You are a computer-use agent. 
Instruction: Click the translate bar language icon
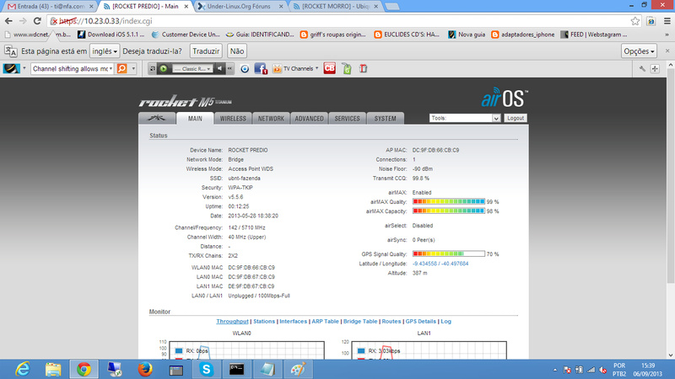(11, 51)
